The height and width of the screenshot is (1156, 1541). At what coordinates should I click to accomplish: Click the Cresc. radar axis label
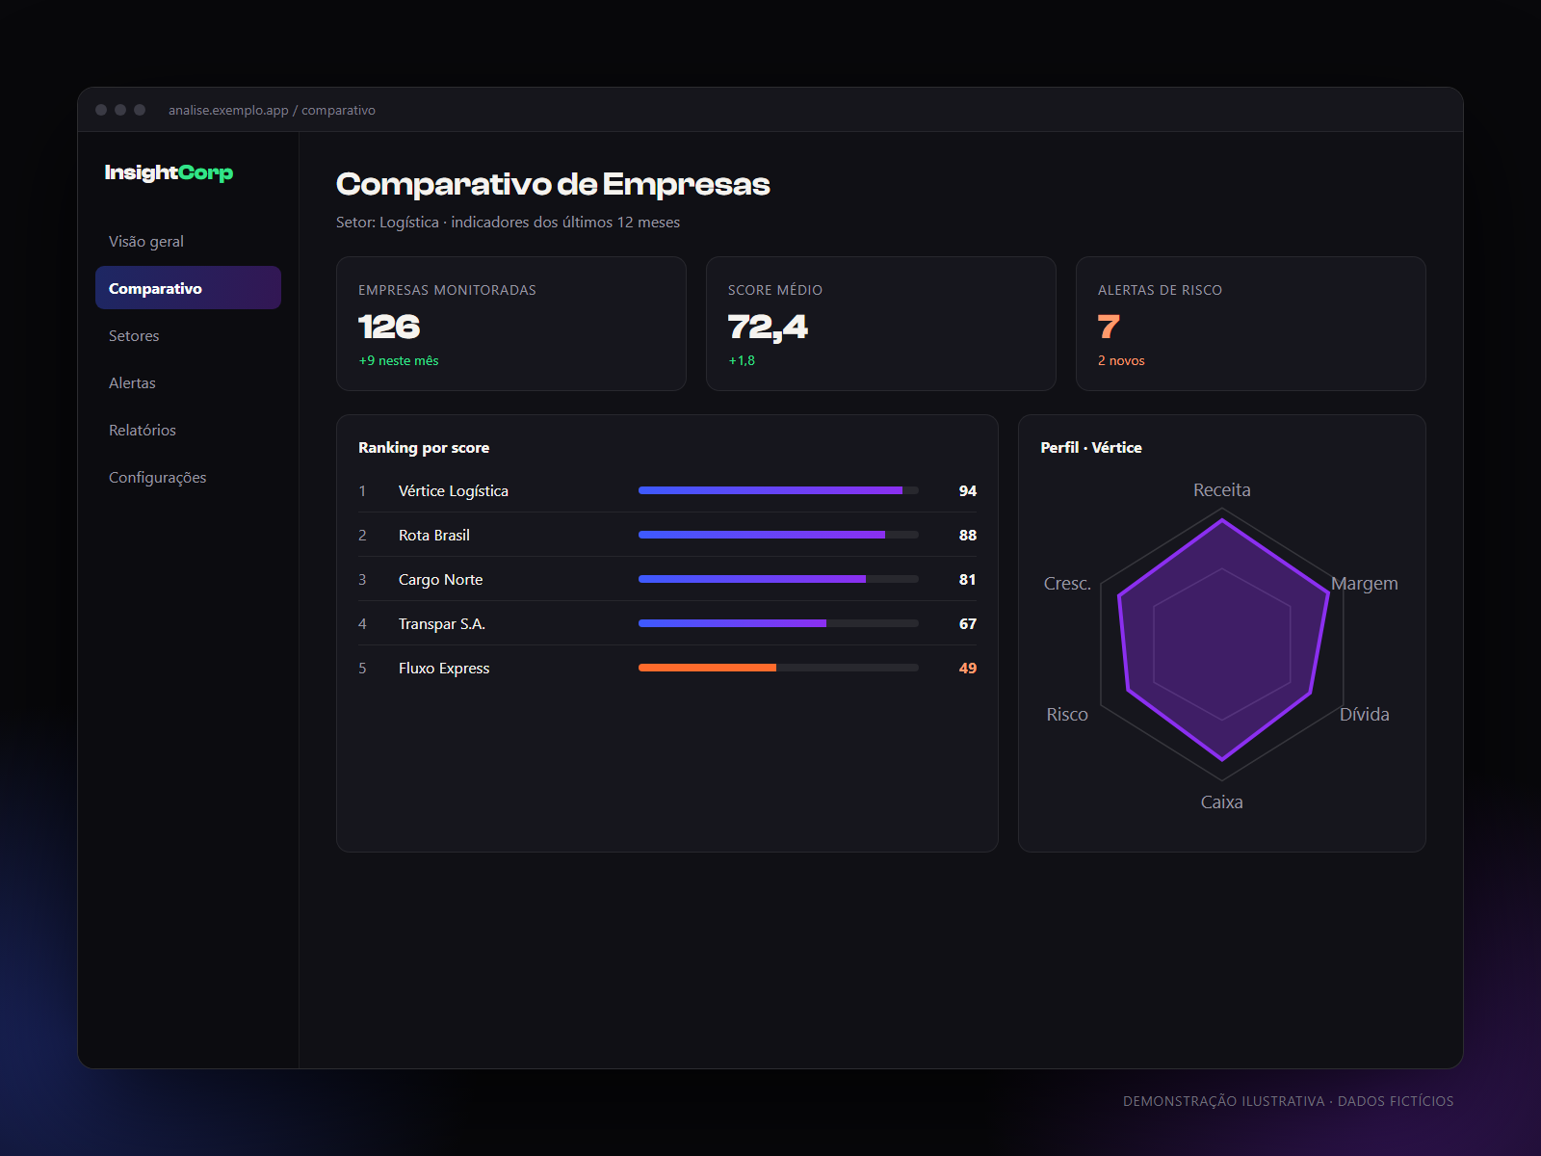tap(1067, 583)
